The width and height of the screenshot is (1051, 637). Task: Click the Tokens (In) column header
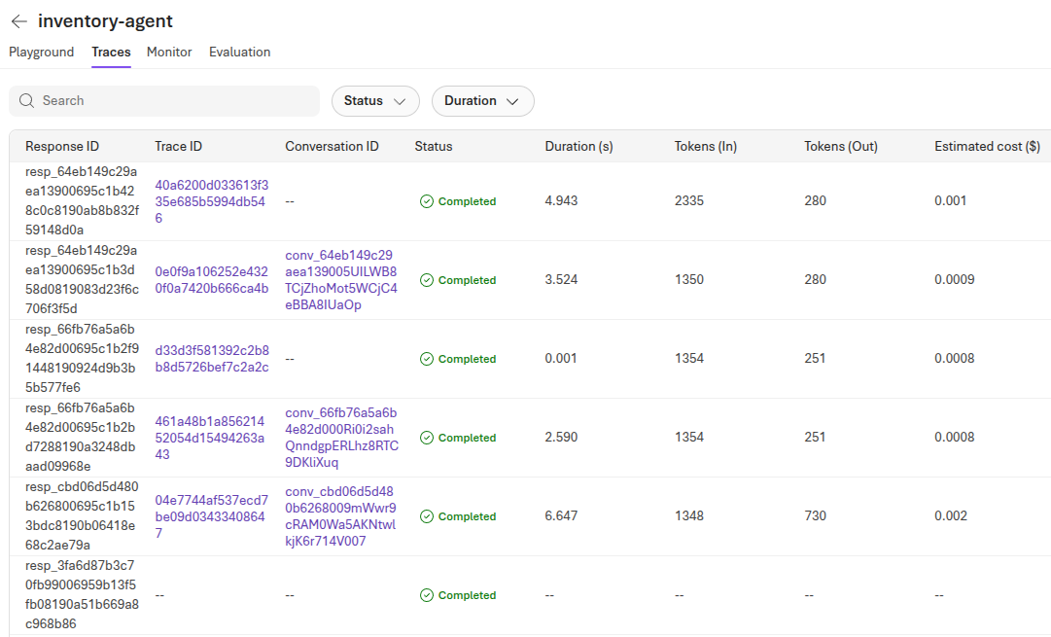tap(705, 146)
